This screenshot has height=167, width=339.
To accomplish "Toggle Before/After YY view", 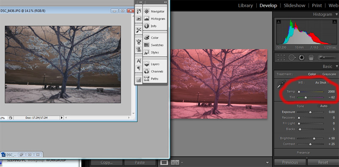I will 175,162.
